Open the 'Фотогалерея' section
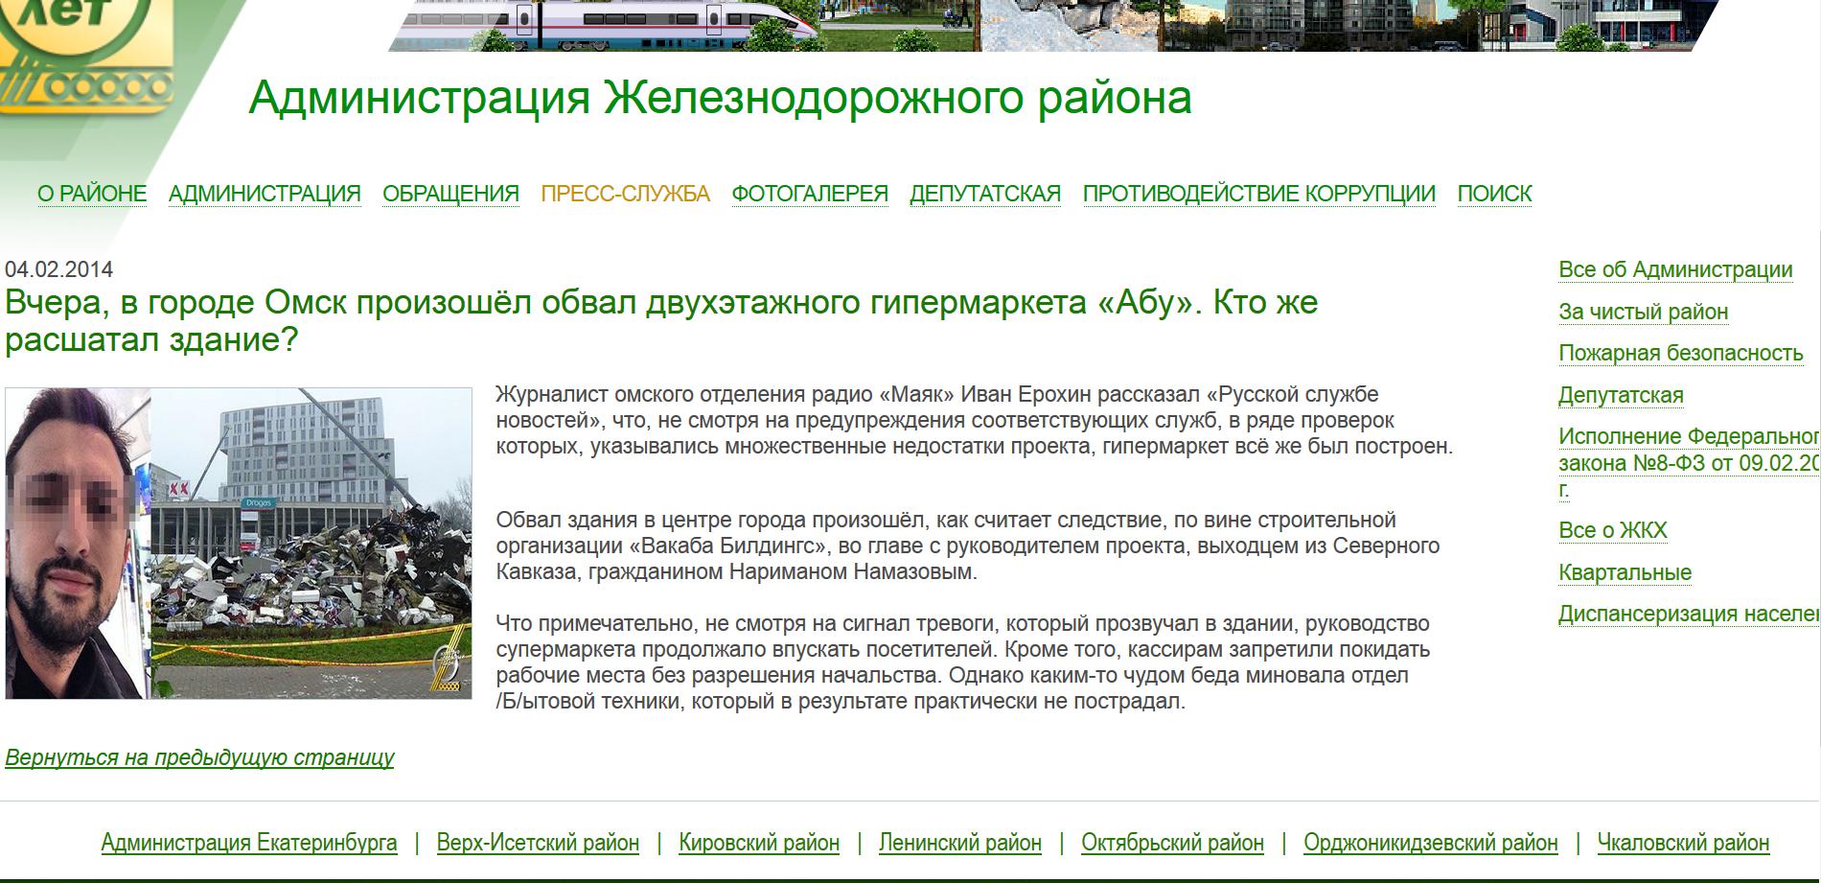The height and width of the screenshot is (883, 1821). click(x=810, y=194)
